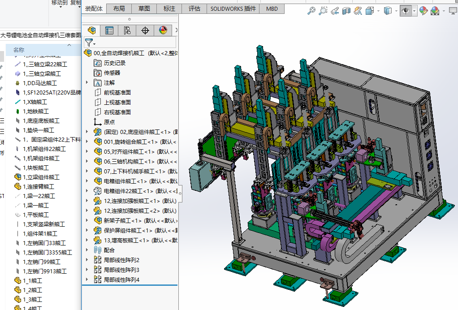458x310 pixels.
Task: Select file 1,地铁能工 in Explorer
Action: (32, 111)
